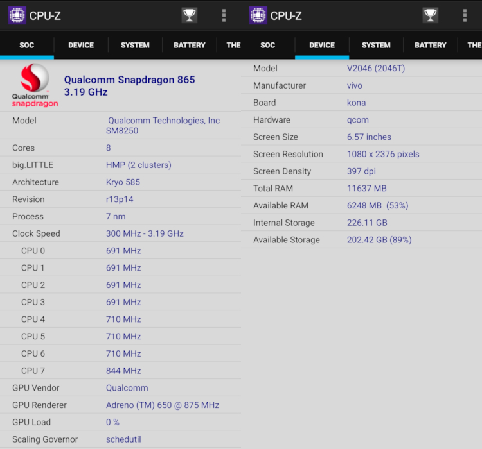Select BATTERY tab in left screenshot
This screenshot has height=449, width=482.
[190, 46]
